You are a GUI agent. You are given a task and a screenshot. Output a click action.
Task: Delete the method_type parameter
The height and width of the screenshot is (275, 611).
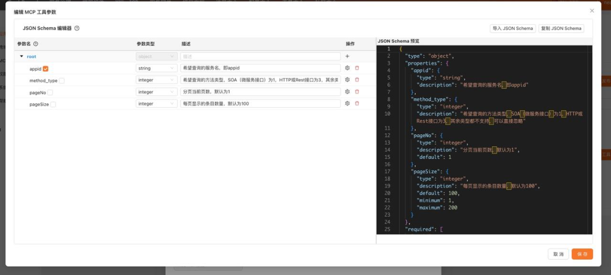point(357,80)
